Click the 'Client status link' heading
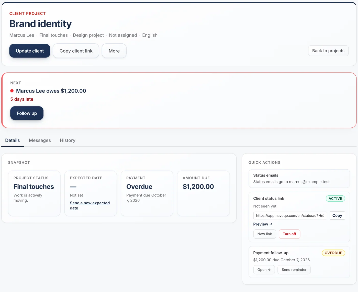Screen dimensions: 358x292 268,198
